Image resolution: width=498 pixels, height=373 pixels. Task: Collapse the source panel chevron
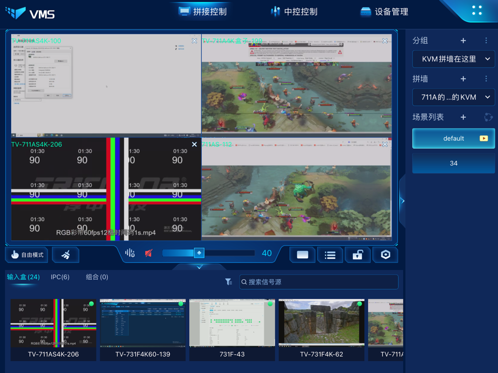tap(199, 267)
